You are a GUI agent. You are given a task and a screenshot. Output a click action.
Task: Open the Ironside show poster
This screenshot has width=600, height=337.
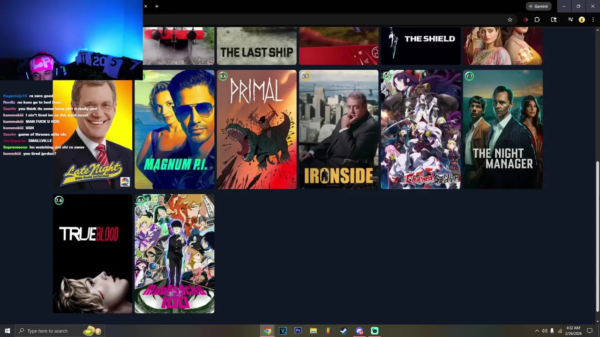tap(338, 130)
